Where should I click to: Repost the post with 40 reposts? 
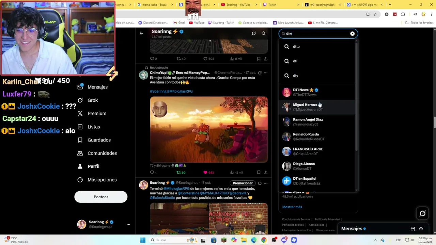[181, 59]
